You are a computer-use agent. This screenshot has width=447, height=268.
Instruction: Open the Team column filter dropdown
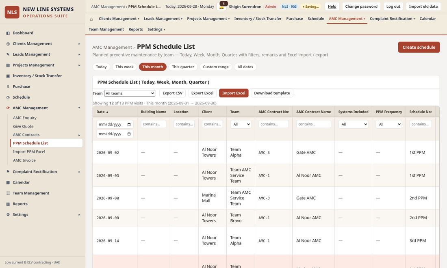[x=241, y=124]
